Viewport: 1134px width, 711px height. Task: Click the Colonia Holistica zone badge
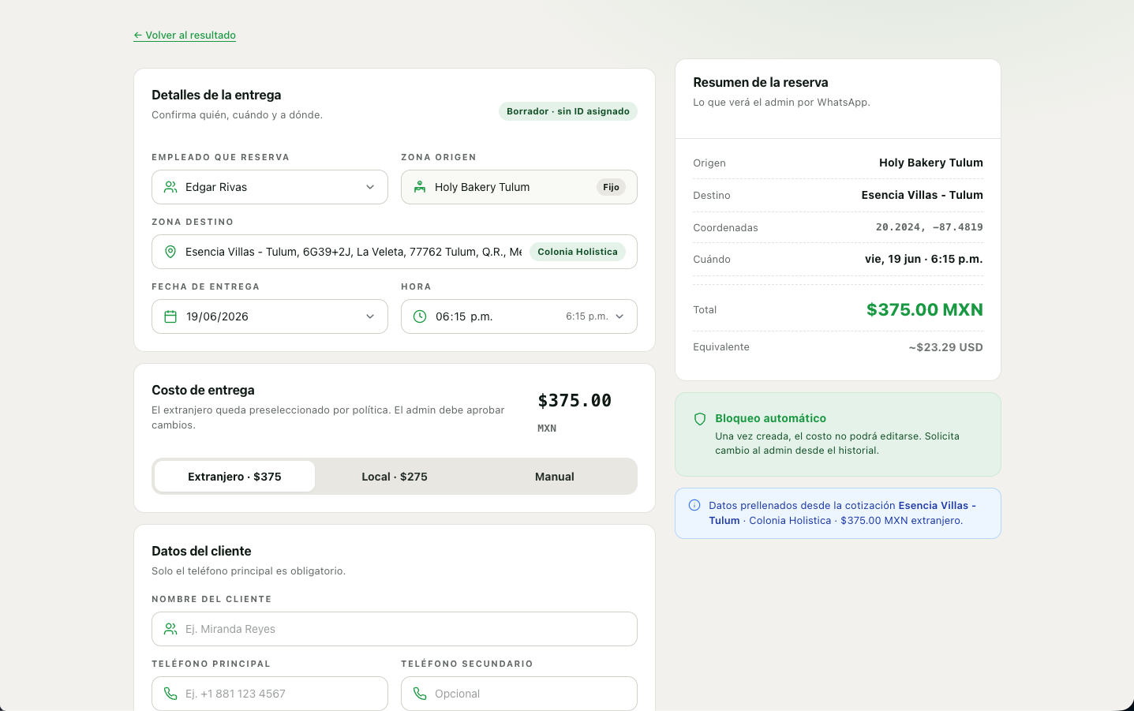click(x=578, y=252)
